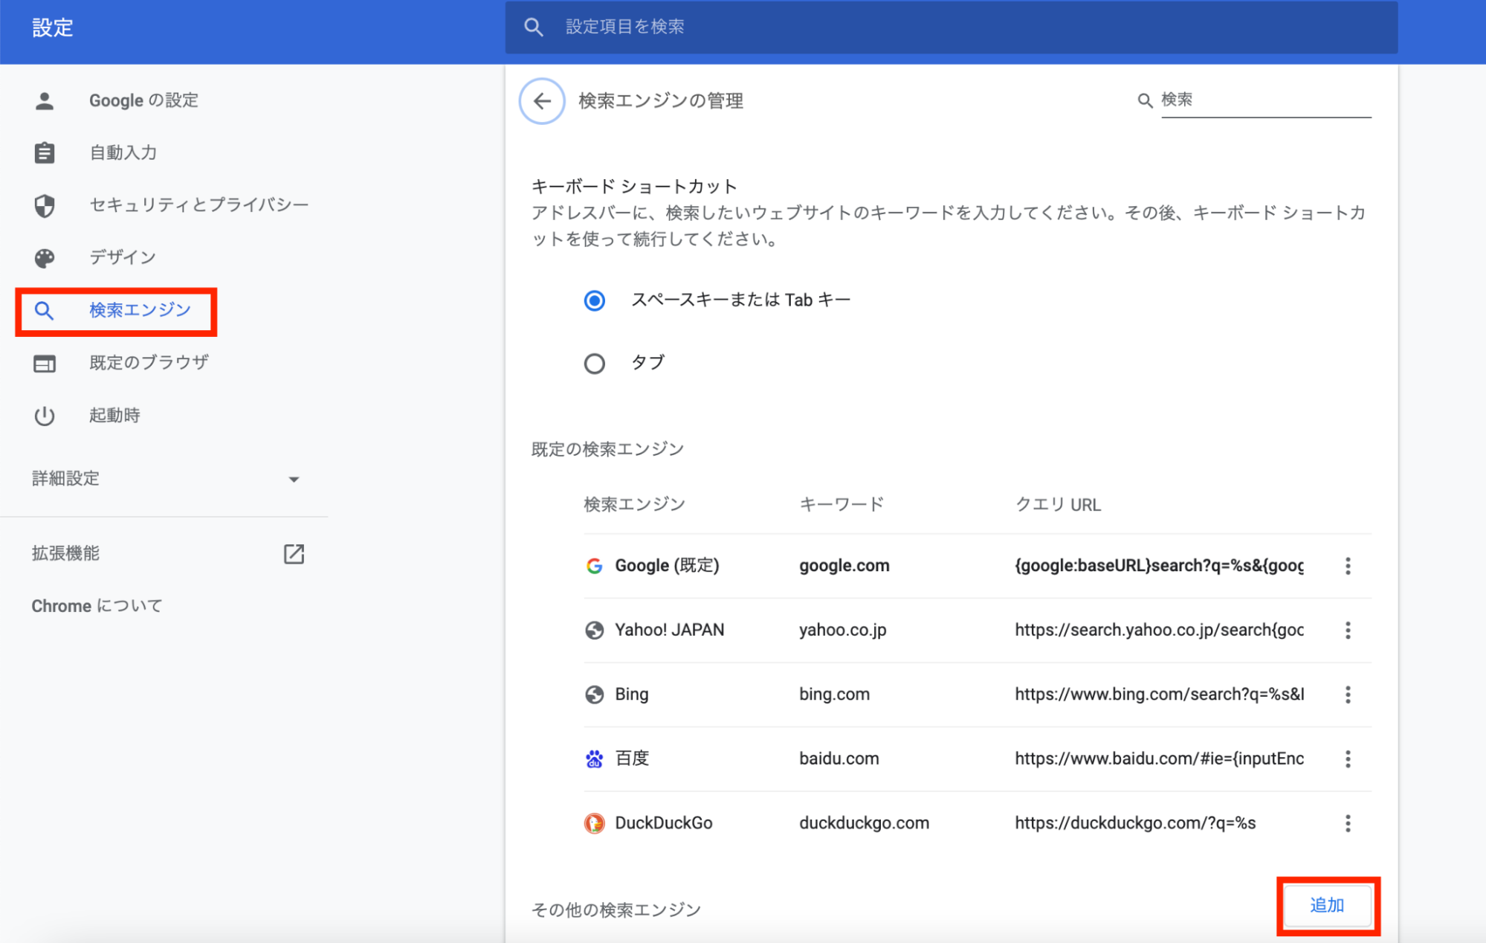Click the DuckDuckGo engine name
Image resolution: width=1486 pixels, height=943 pixels.
[x=663, y=823]
